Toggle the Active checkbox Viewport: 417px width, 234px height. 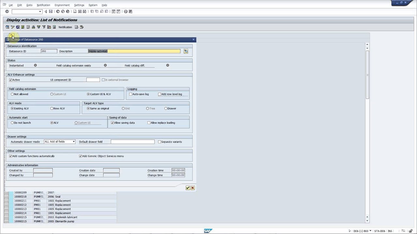tap(10, 80)
